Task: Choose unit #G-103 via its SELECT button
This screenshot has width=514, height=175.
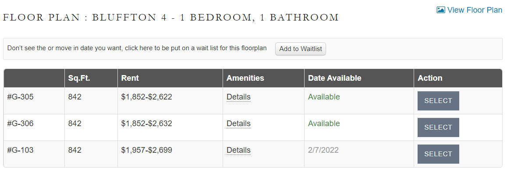Action: click(438, 154)
